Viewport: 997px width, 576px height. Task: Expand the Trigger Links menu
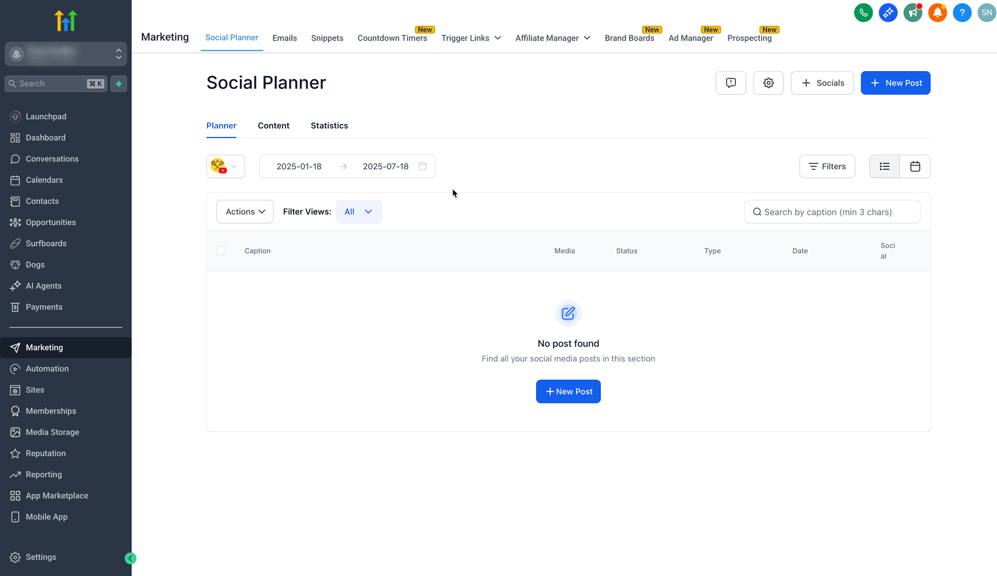[471, 38]
